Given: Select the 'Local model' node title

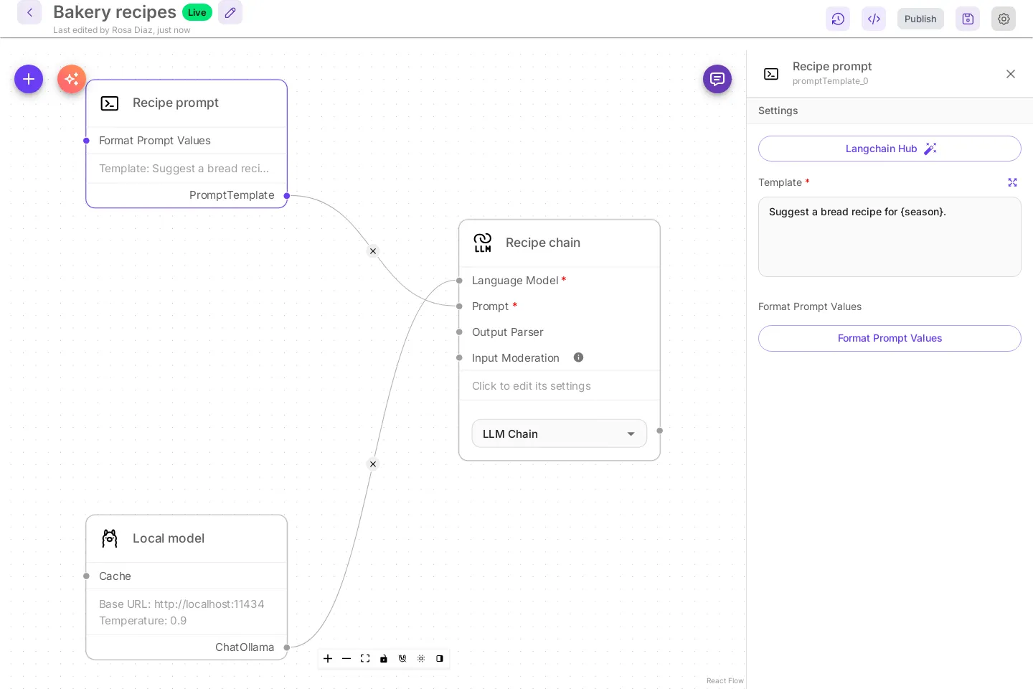Looking at the screenshot, I should [x=169, y=538].
